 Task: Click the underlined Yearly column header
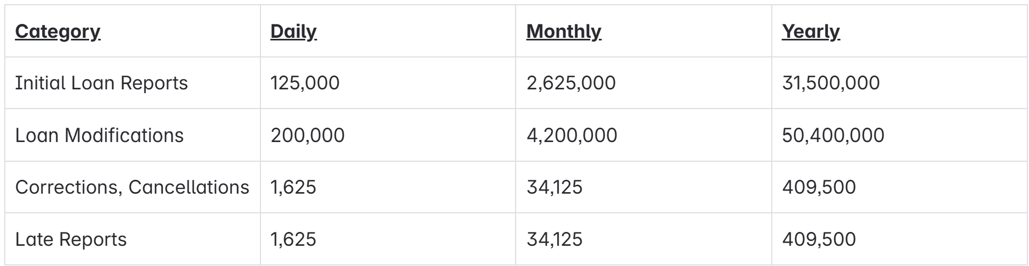(x=811, y=31)
